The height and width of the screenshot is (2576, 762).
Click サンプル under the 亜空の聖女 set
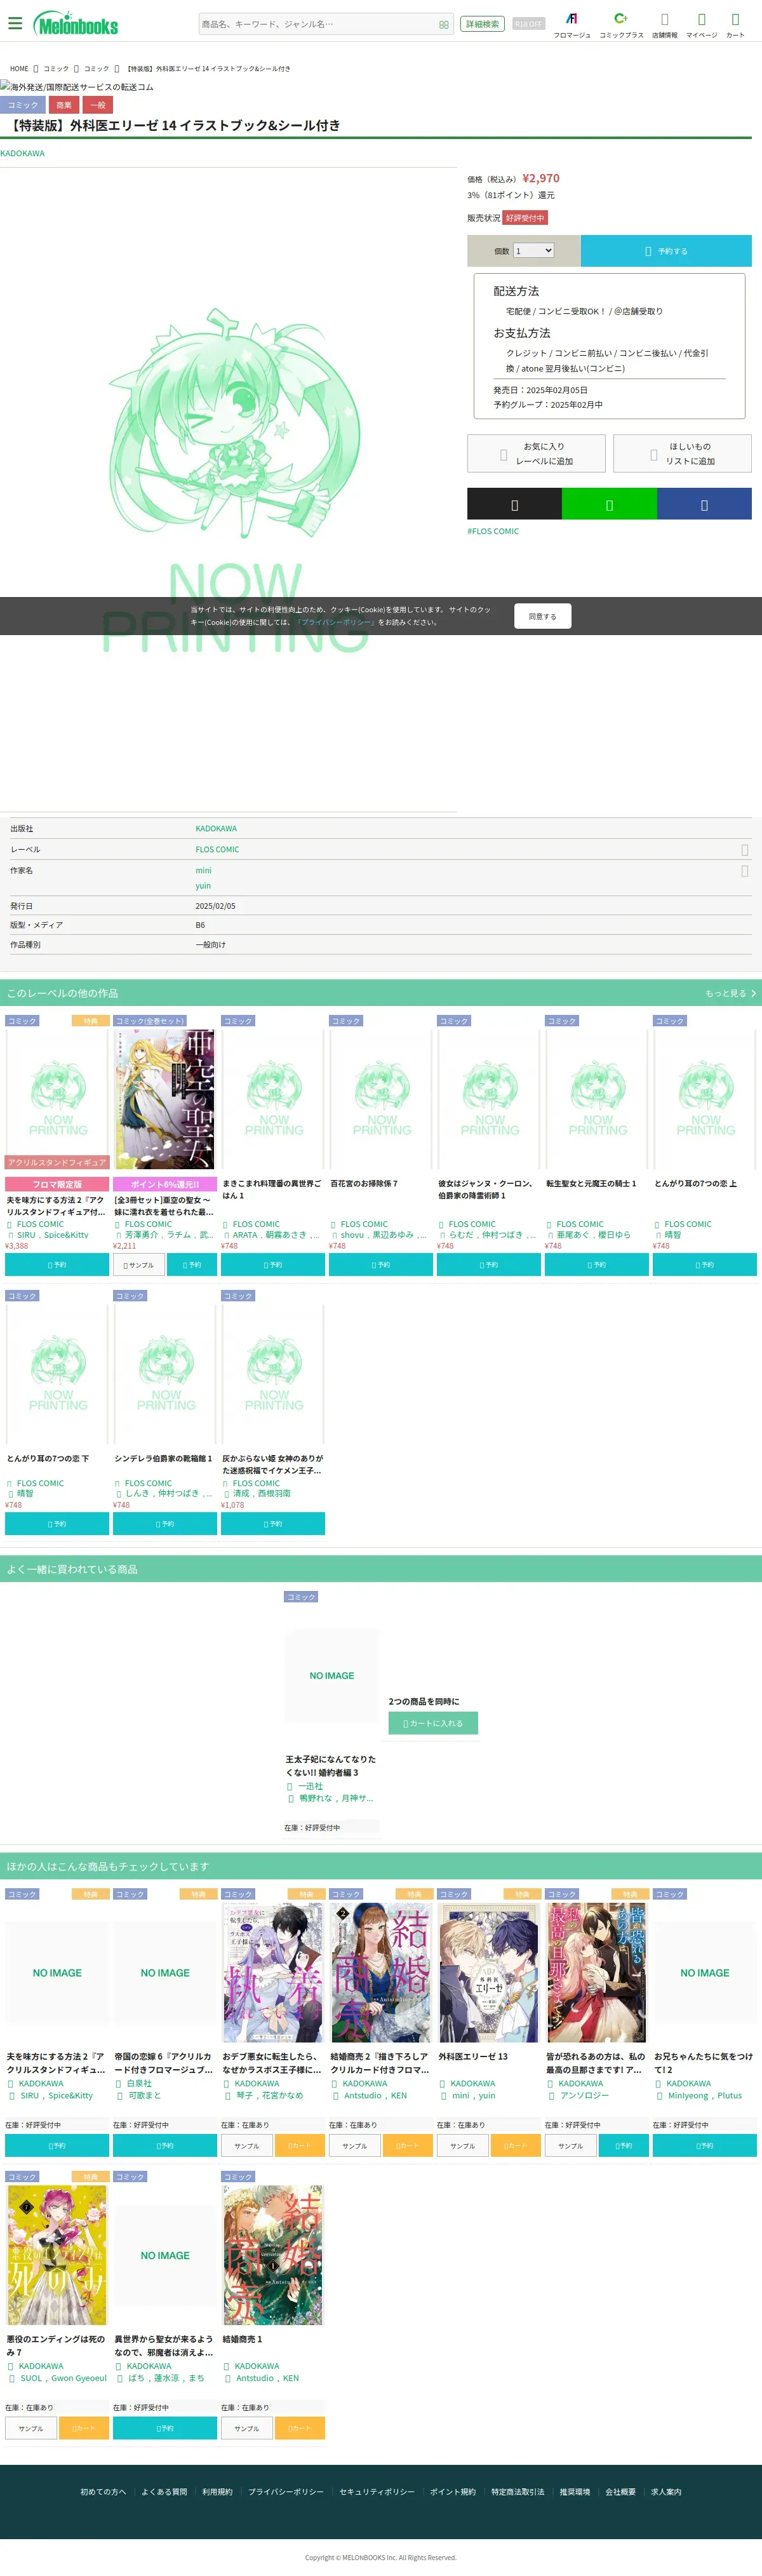coord(138,1265)
